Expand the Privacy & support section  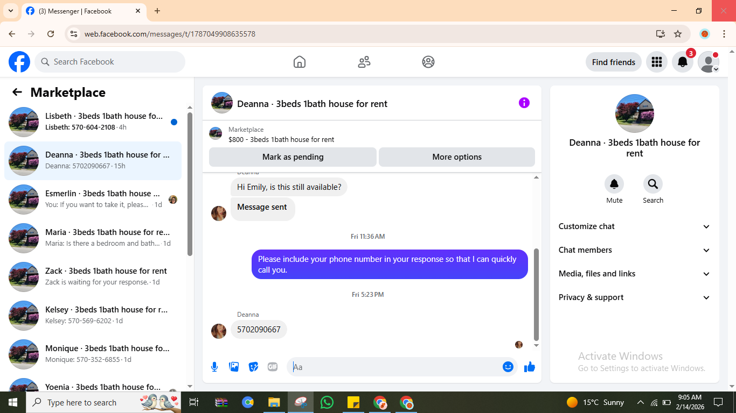635,297
